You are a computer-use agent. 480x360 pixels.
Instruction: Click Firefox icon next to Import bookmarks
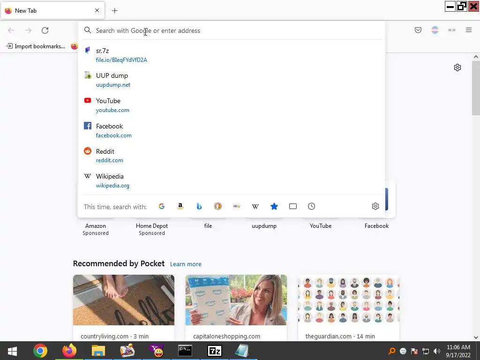[x=74, y=46]
